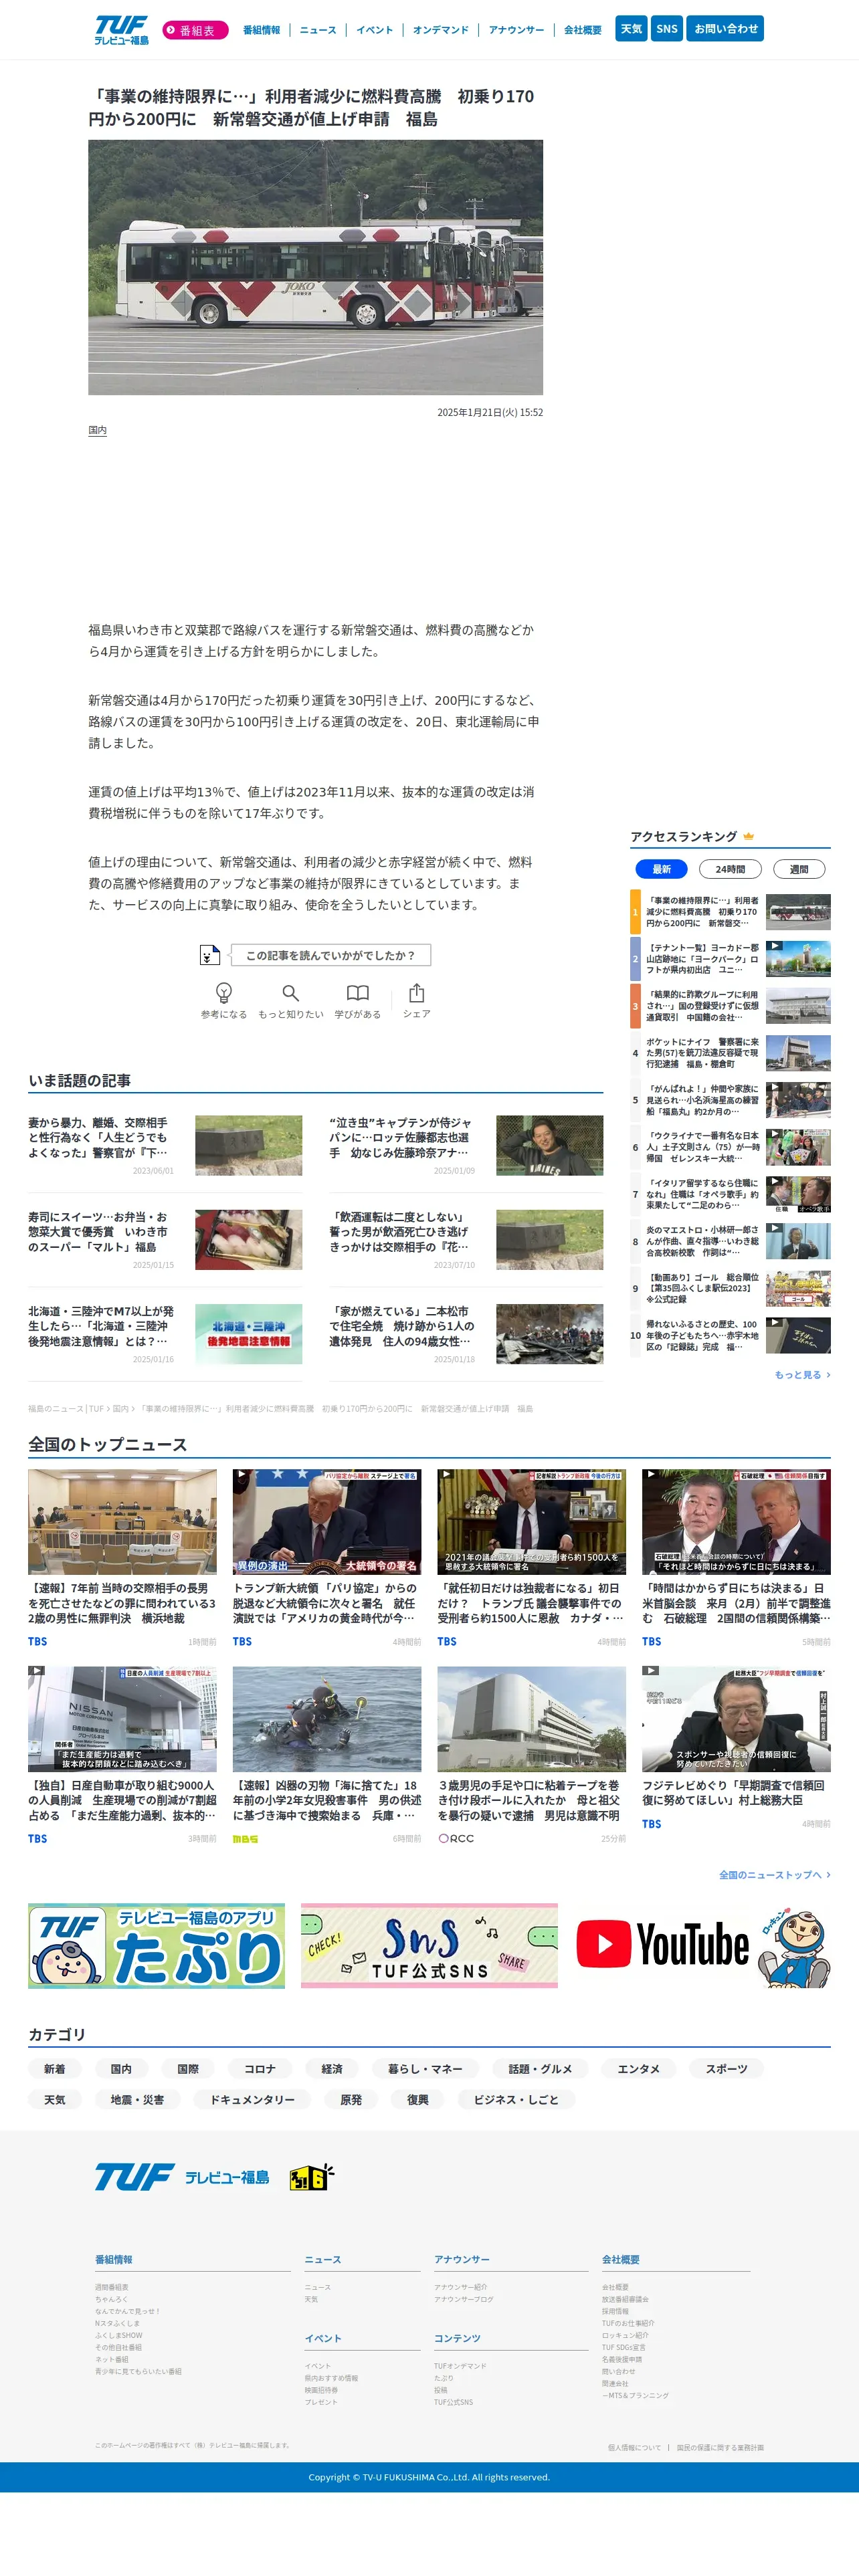Open the アナウンサー menu item
Viewport: 859px width, 2576px height.
click(516, 30)
